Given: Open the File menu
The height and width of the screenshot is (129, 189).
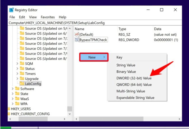Looking at the screenshot, I should 12,17.
